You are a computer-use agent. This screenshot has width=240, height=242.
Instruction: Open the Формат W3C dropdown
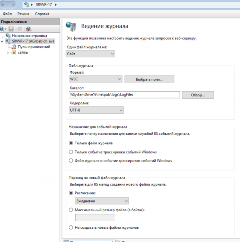(x=95, y=80)
